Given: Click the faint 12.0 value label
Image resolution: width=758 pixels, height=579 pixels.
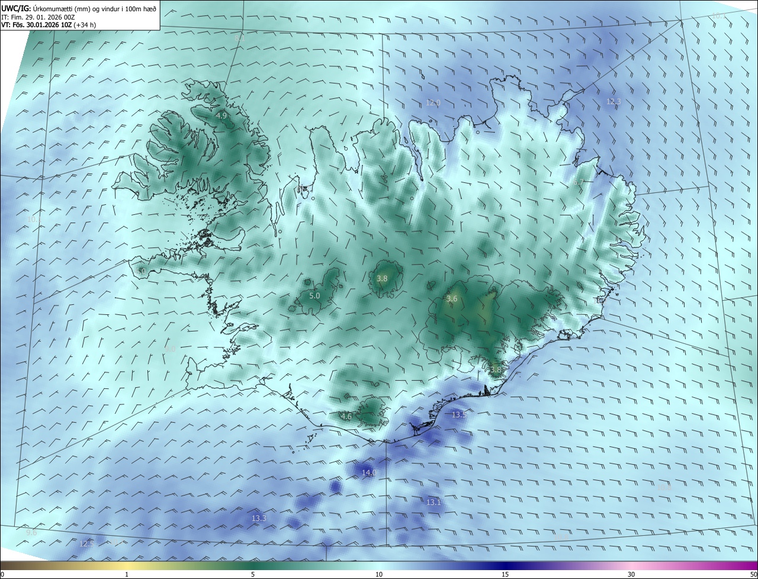Looking at the screenshot, I should [433, 102].
